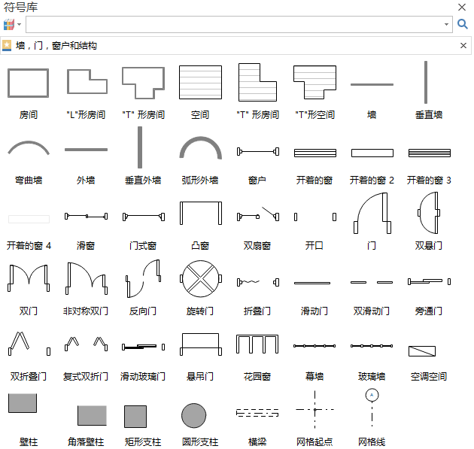The height and width of the screenshot is (449, 474).
Task: Close the 墙，门，窗户和结构 category
Action: click(463, 46)
